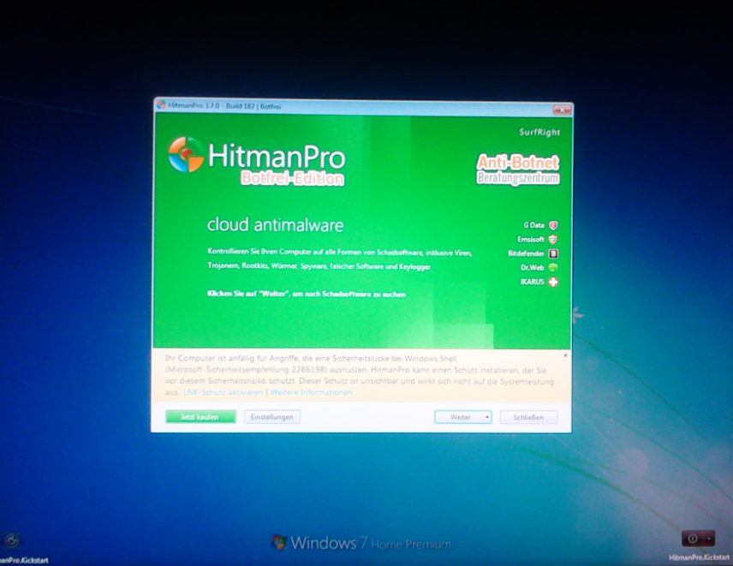Screen dimensions: 733x566
Task: Close the HitmanPro window
Action: 562,110
